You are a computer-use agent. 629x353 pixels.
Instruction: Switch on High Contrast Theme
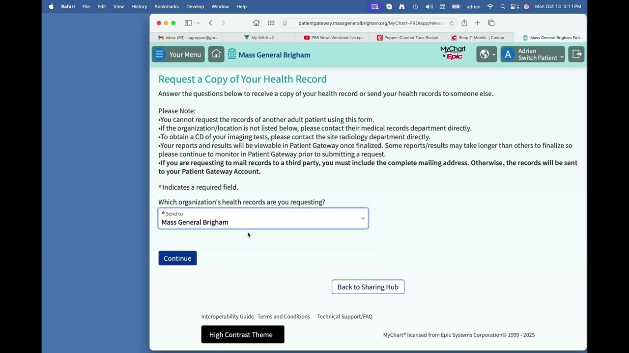[x=243, y=334]
